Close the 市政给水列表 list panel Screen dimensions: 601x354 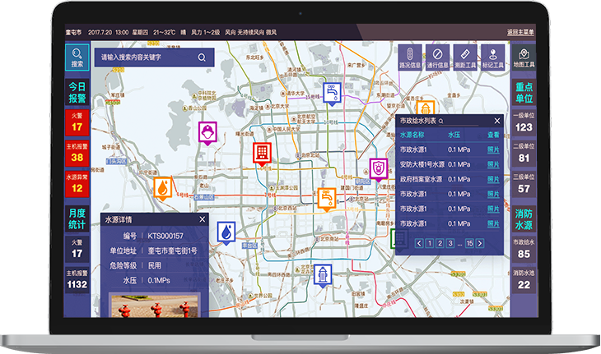496,121
